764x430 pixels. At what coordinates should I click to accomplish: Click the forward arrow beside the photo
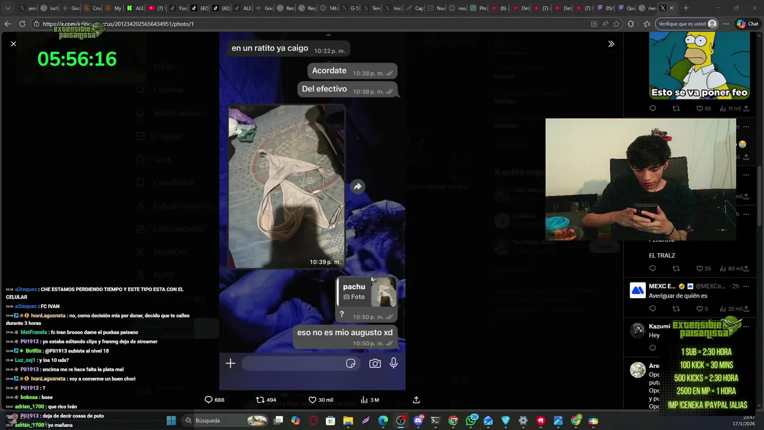click(x=357, y=187)
